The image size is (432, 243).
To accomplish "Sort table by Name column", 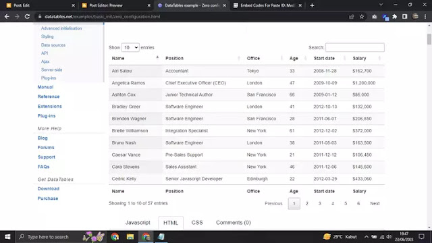I will tap(135, 58).
